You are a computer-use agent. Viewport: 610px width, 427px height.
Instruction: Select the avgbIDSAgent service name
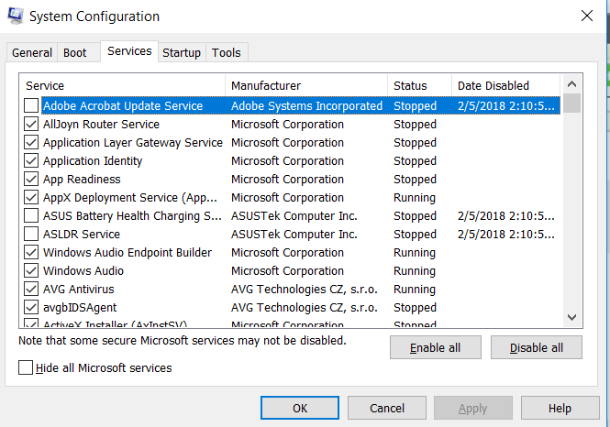(x=80, y=307)
